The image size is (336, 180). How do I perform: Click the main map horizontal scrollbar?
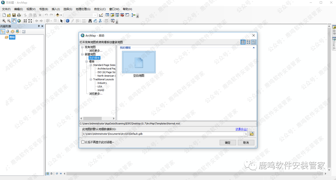(195, 173)
